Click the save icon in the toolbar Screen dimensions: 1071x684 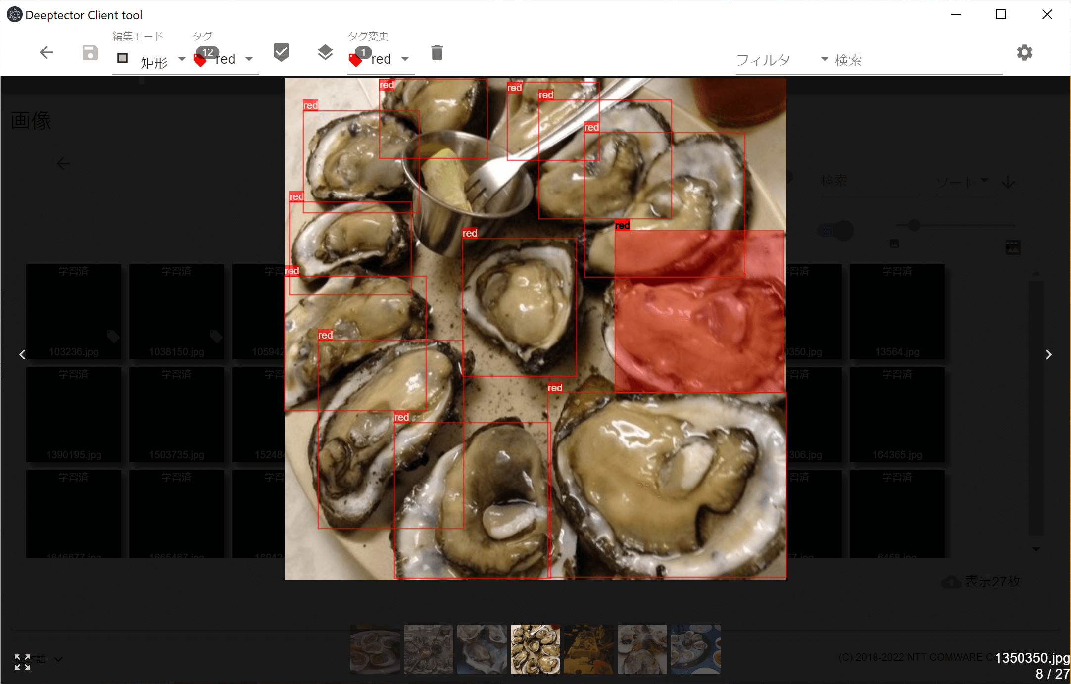click(x=90, y=52)
